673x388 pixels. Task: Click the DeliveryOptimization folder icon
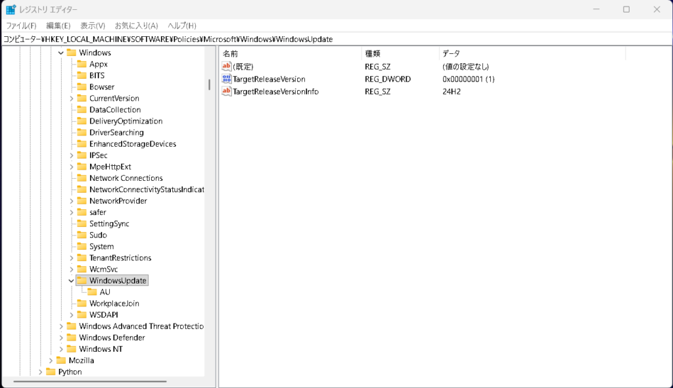click(81, 121)
